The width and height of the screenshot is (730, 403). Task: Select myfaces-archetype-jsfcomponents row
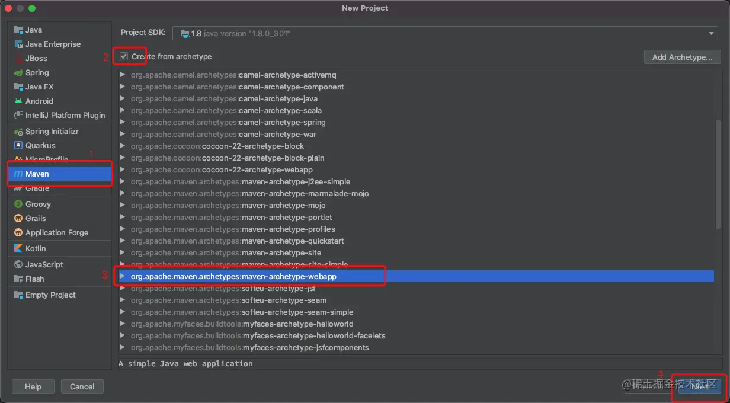(415, 347)
